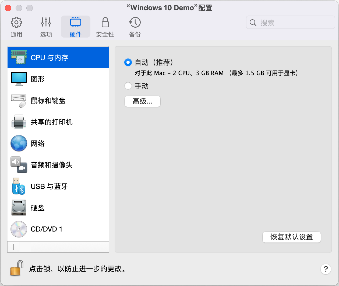
Task: Select the CPU 与内存 list row
Action: click(x=58, y=57)
